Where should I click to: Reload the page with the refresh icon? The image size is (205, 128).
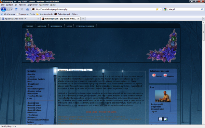point(16,9)
